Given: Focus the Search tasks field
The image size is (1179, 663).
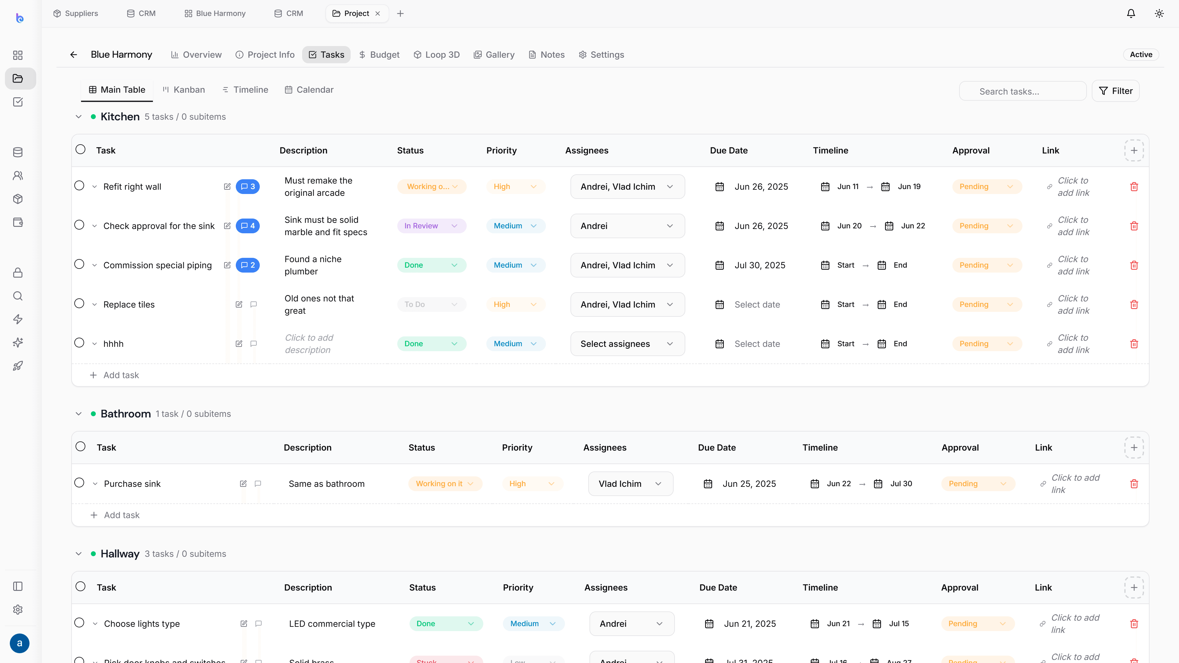Looking at the screenshot, I should pos(1022,91).
